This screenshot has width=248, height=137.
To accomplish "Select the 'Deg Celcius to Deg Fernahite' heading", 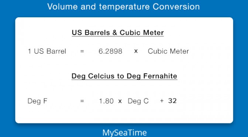I will tap(124, 76).
